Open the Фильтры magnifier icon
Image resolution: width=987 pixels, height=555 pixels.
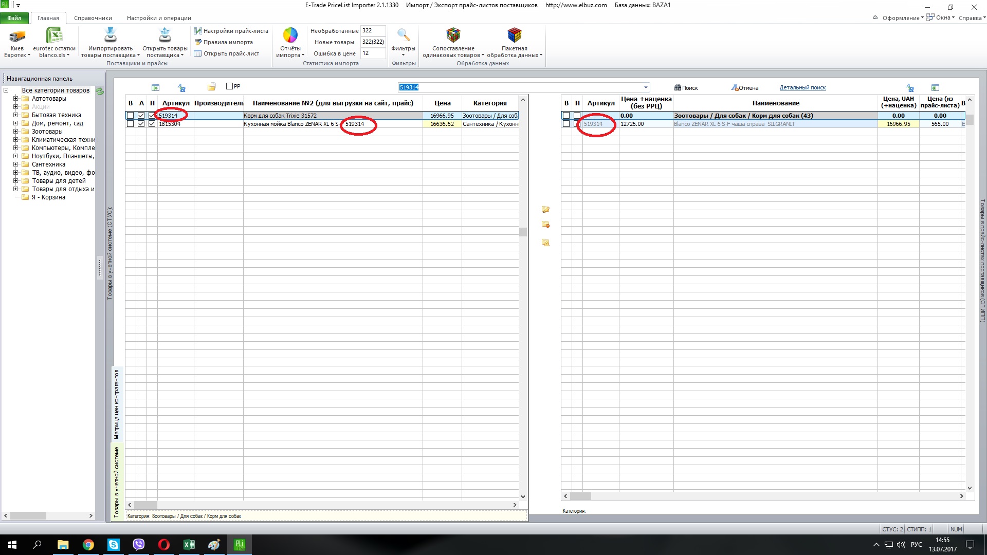404,35
